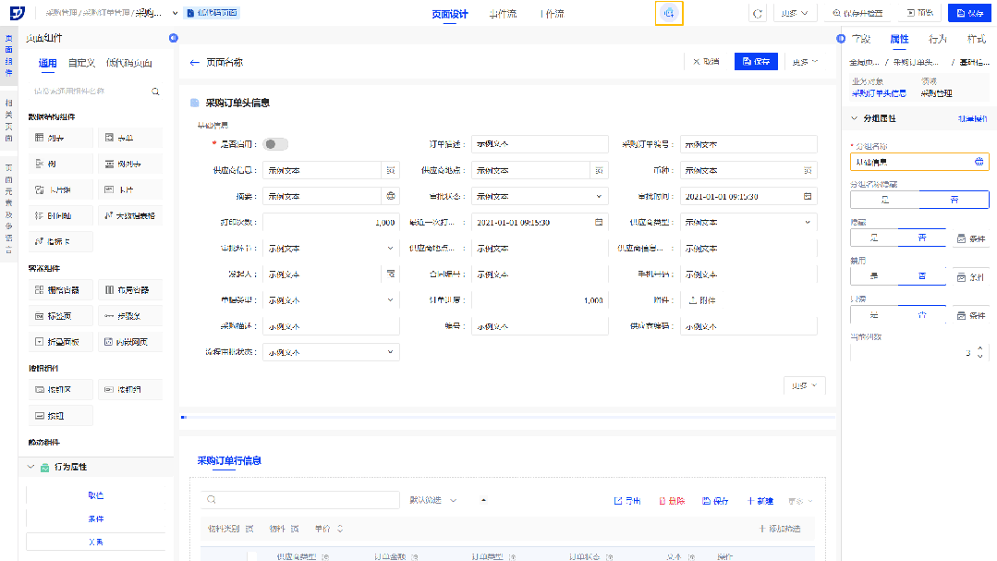The height and width of the screenshot is (561, 997).
Task: Click the blue 保存 button in the page header
Action: tap(756, 62)
